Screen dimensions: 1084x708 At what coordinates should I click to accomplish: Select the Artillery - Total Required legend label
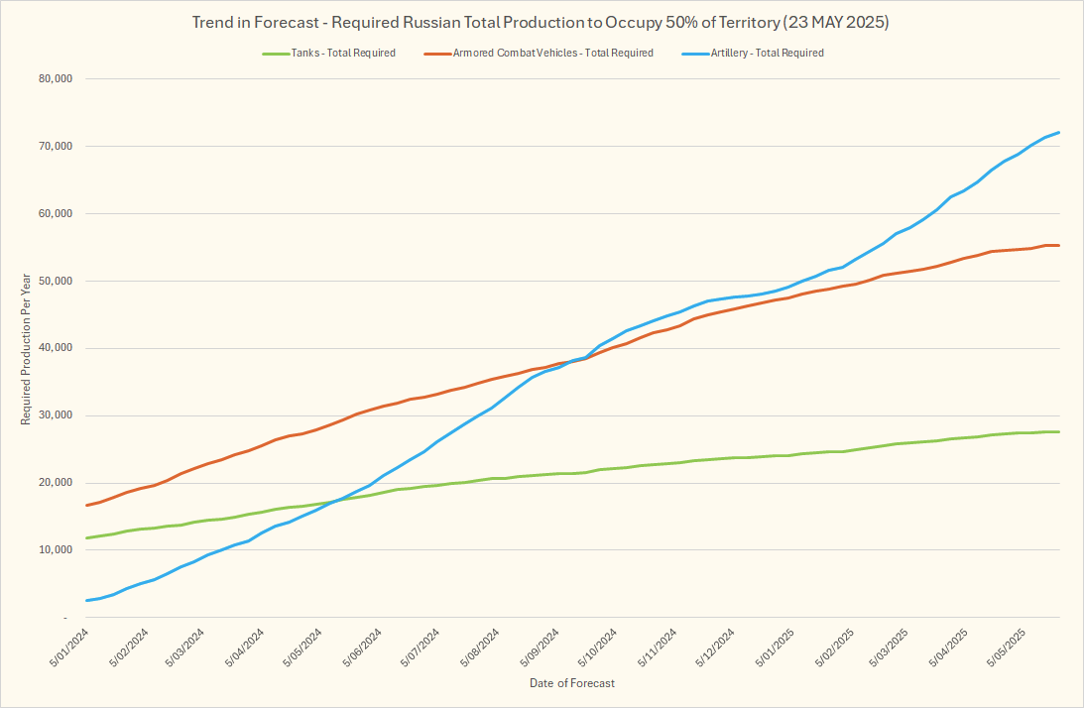point(767,54)
